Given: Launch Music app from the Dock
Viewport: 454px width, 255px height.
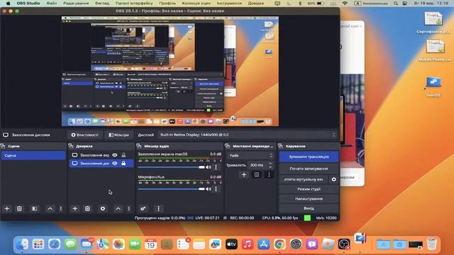Looking at the screenshot, I should [x=248, y=244].
